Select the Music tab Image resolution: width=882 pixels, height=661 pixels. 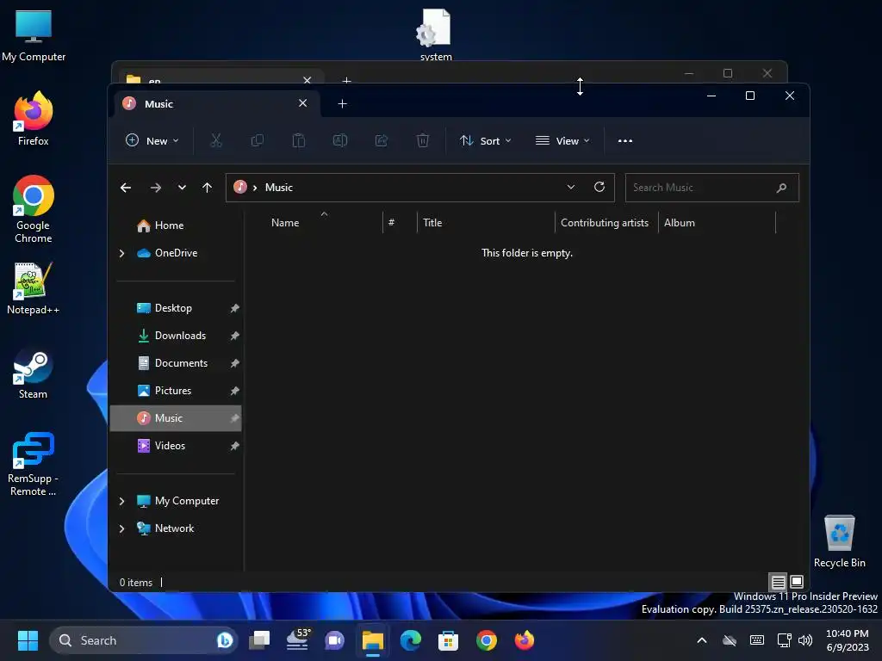coord(217,104)
